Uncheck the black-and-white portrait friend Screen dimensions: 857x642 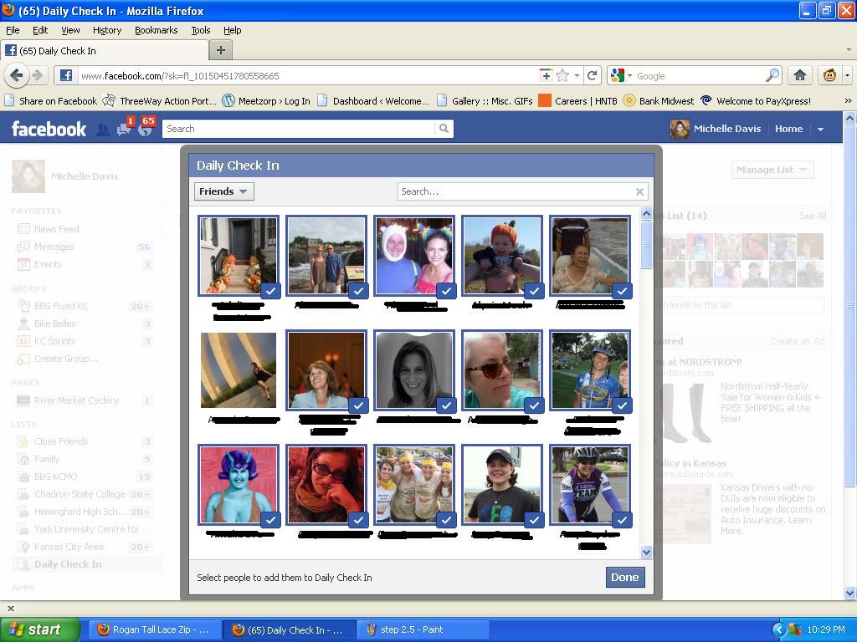(414, 370)
